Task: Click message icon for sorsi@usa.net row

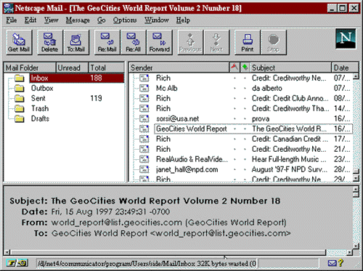Action: 144,118
